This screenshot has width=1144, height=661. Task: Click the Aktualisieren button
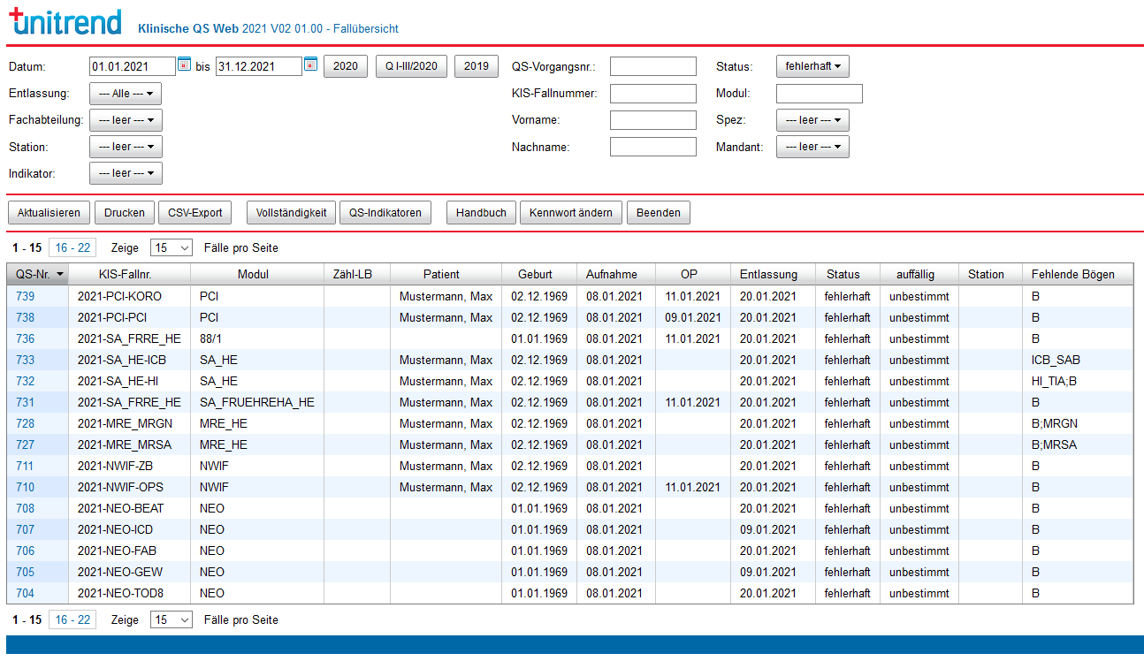coord(49,213)
